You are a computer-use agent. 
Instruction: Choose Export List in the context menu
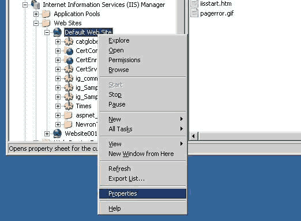pos(142,178)
